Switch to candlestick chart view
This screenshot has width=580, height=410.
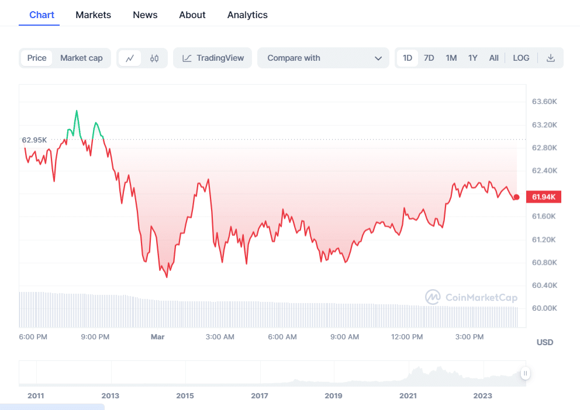[x=153, y=58]
